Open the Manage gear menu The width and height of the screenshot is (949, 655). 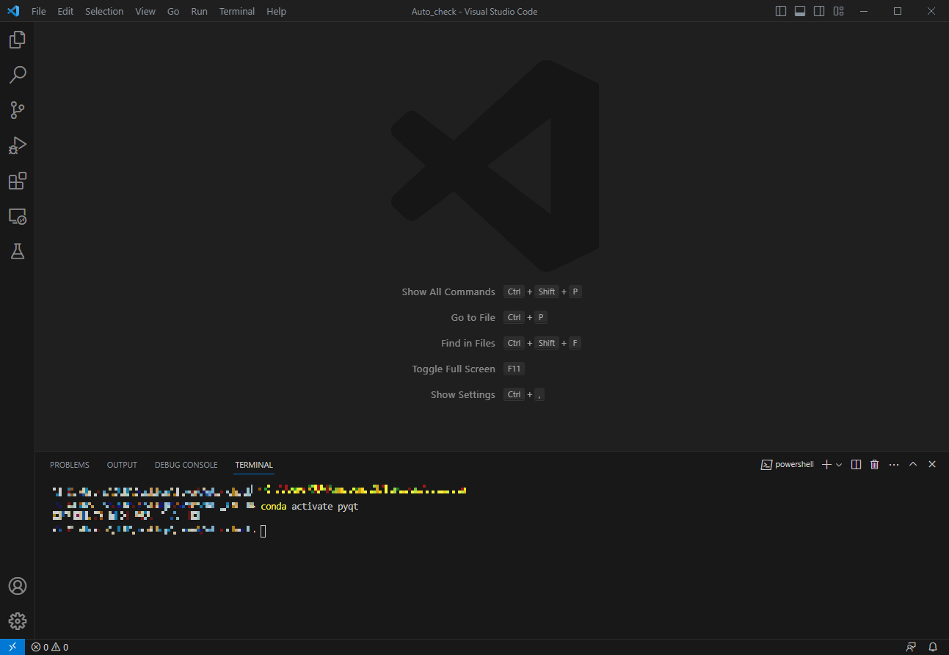point(18,621)
